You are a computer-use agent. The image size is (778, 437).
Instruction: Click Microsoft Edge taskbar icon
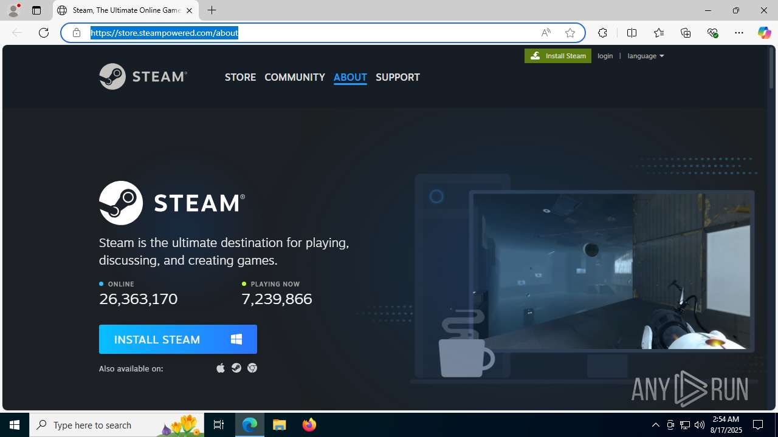[250, 425]
